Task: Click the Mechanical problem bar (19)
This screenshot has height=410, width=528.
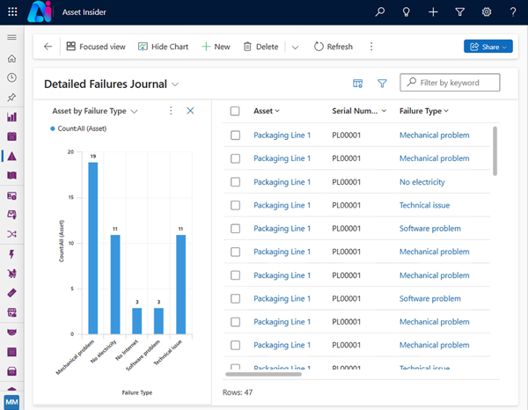Action: click(x=93, y=248)
